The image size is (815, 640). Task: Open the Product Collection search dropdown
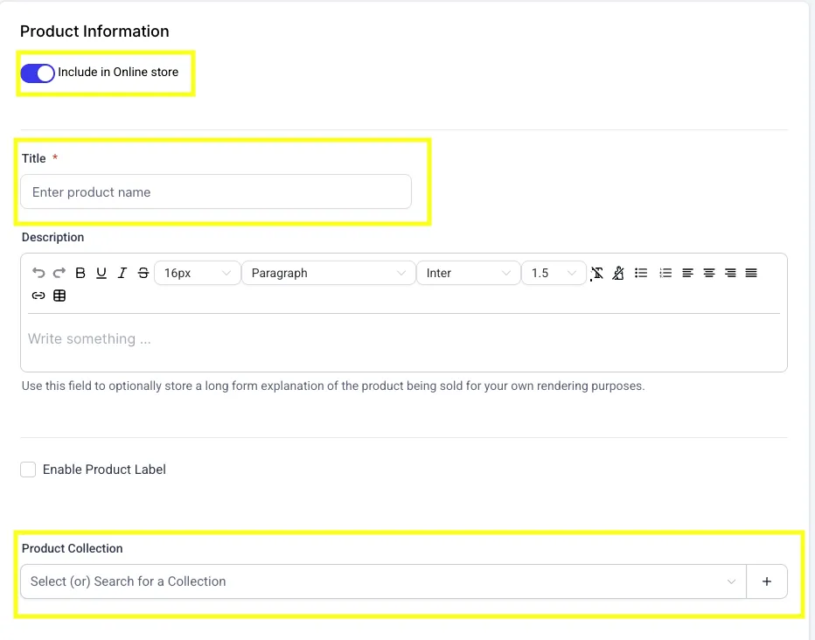pyautogui.click(x=383, y=581)
